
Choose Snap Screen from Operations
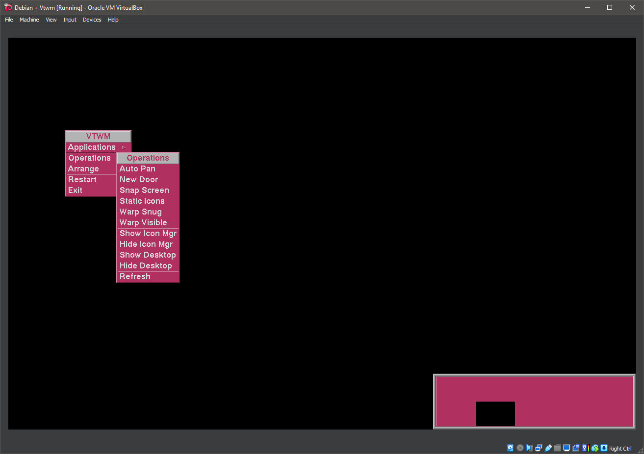click(144, 190)
